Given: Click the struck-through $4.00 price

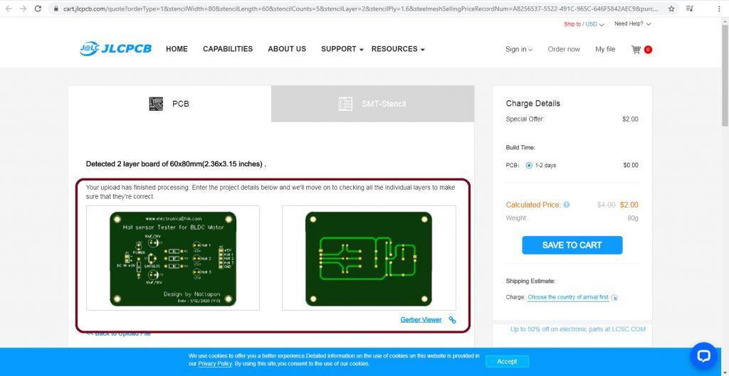Looking at the screenshot, I should [607, 205].
